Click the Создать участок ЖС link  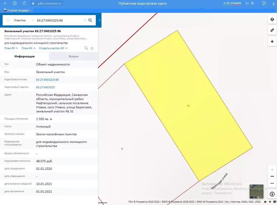pyautogui.click(x=53, y=48)
